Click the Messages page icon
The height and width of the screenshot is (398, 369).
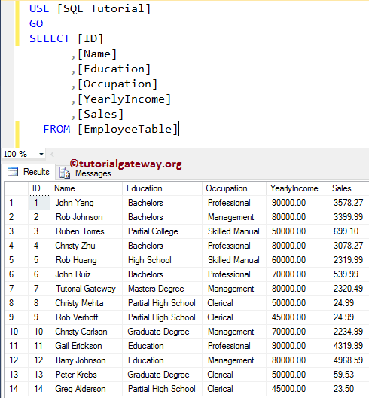pos(65,173)
